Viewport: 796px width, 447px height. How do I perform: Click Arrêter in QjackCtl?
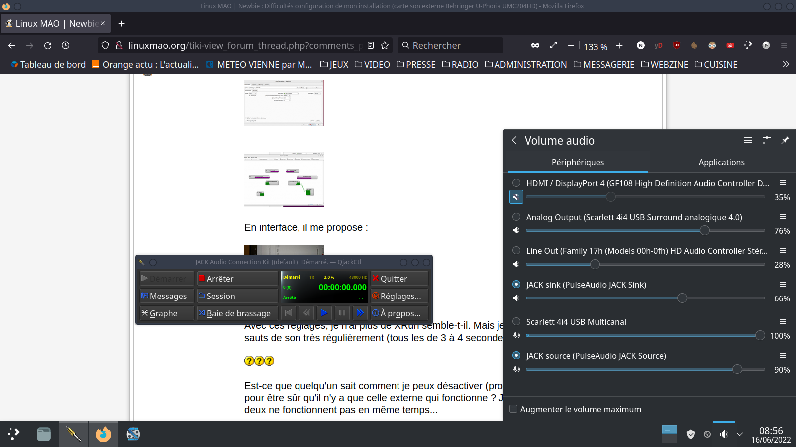point(237,279)
